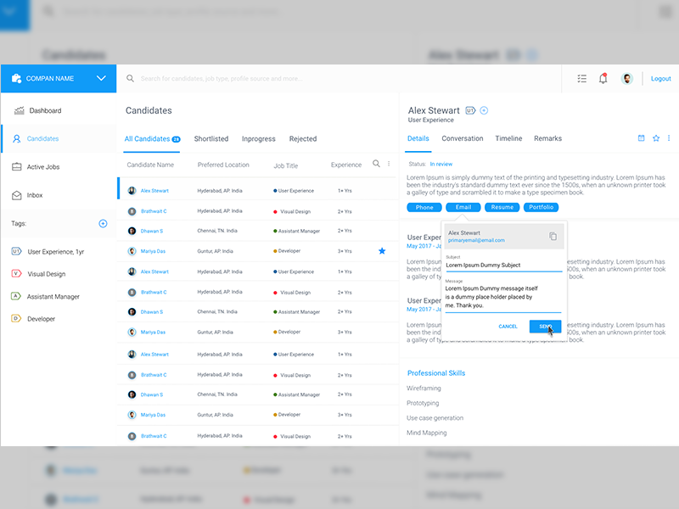This screenshot has width=679, height=509.
Task: Click the Logout link
Action: point(660,78)
